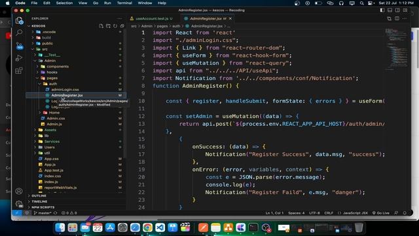Open the Extensions view
The width and height of the screenshot is (419, 236).
coord(19,71)
